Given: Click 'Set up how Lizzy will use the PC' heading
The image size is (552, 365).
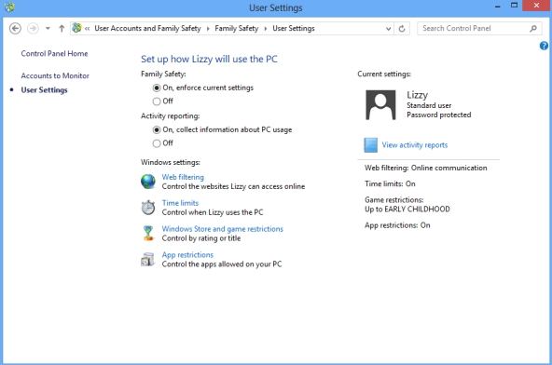Looking at the screenshot, I should tap(209, 59).
